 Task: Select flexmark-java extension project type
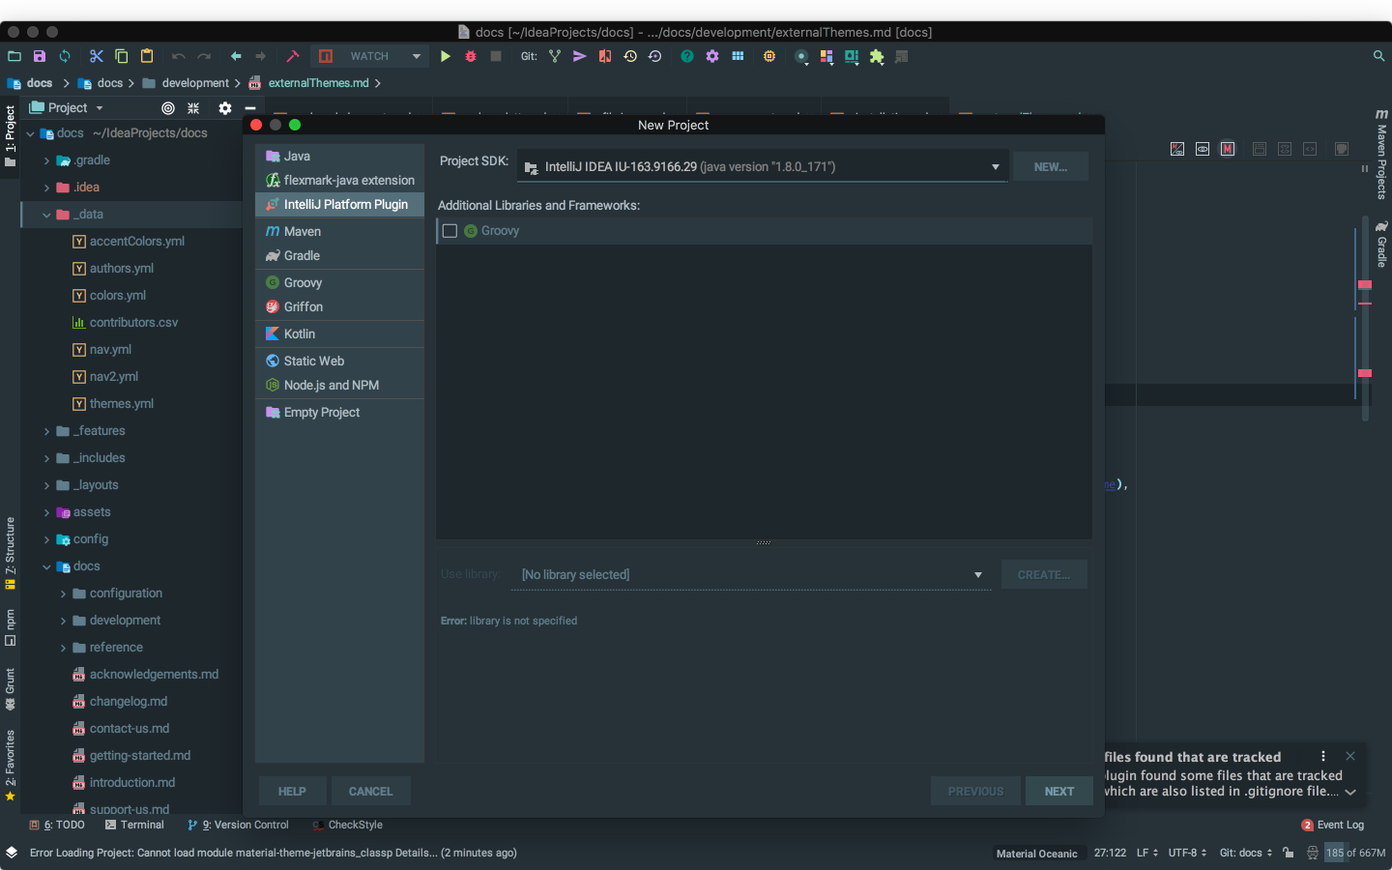(x=339, y=180)
